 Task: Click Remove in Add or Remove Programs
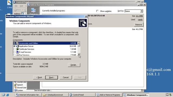tap(139, 25)
